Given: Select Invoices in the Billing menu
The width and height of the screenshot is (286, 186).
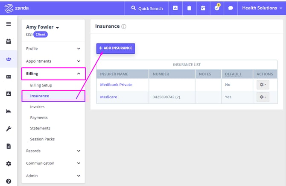Looking at the screenshot, I should pyautogui.click(x=37, y=107).
